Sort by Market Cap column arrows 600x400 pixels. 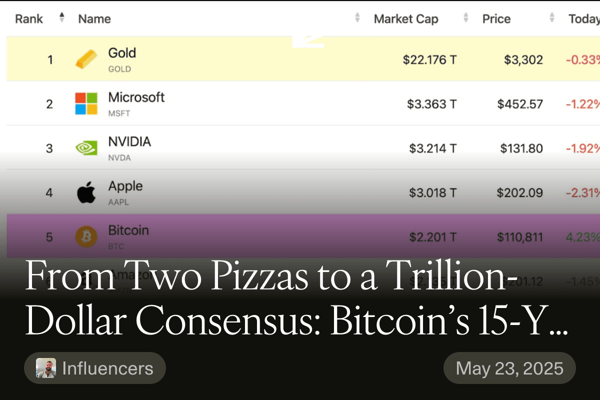(466, 18)
